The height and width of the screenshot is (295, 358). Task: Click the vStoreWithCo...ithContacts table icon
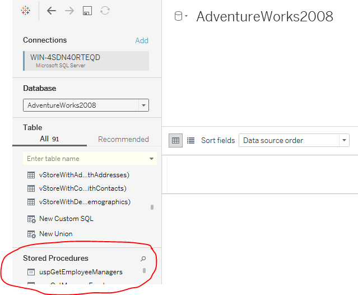tap(31, 188)
